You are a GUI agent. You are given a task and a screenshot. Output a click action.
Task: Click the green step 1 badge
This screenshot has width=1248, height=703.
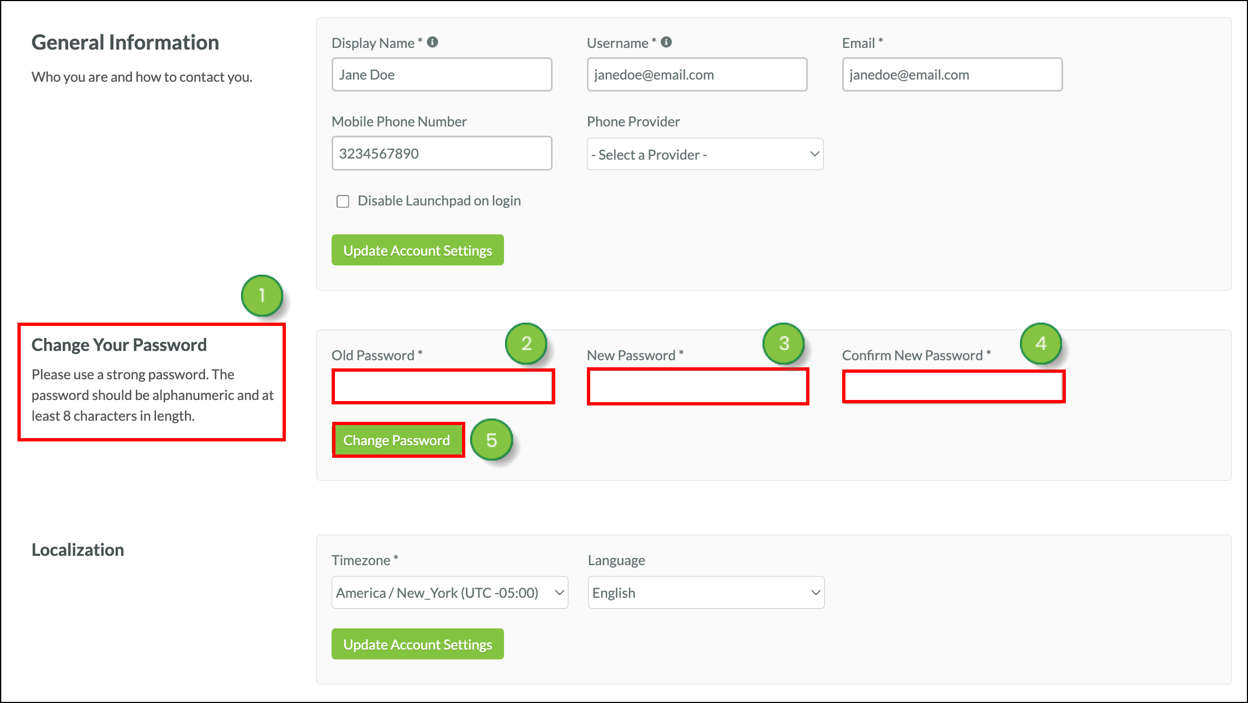262,295
